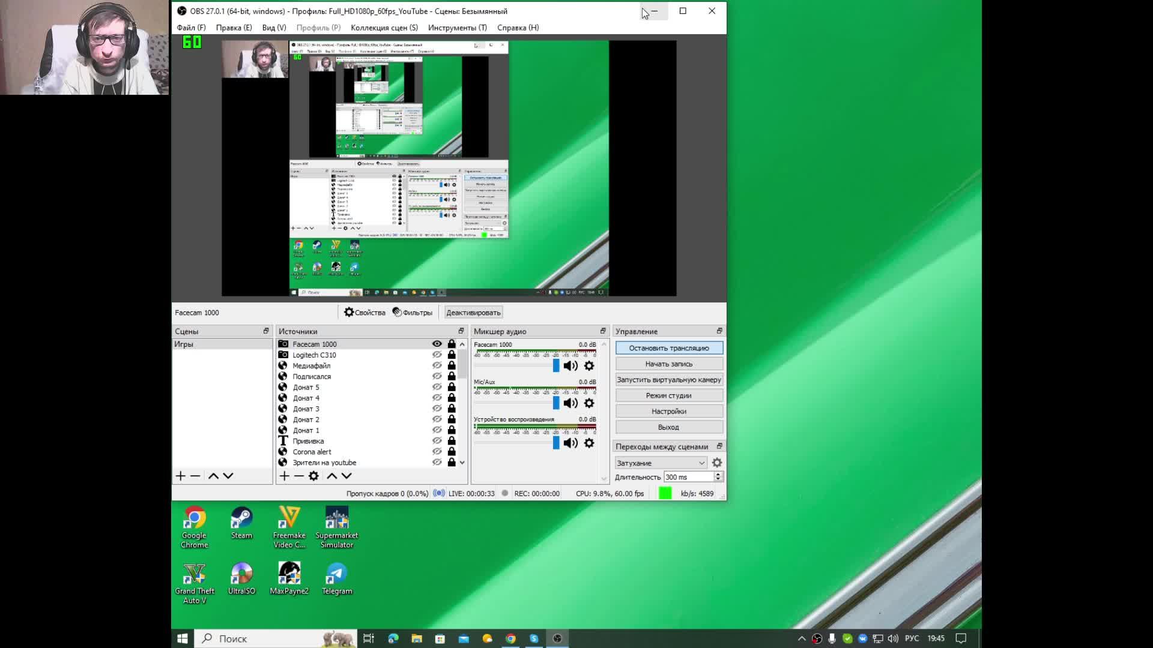Screen dimensions: 1153x648
Task: Add a new source with plus icon
Action: (284, 476)
